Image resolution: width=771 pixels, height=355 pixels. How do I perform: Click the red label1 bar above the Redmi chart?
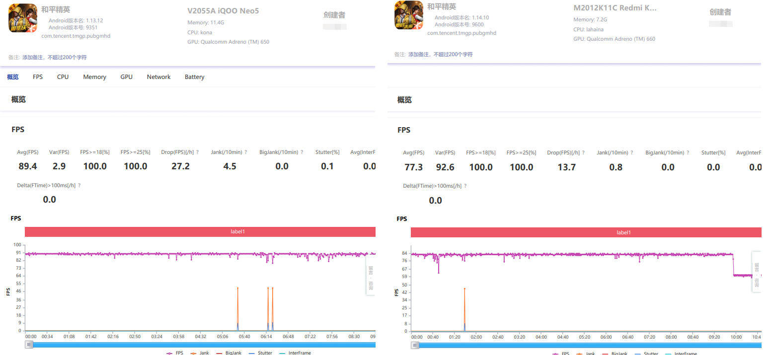586,232
